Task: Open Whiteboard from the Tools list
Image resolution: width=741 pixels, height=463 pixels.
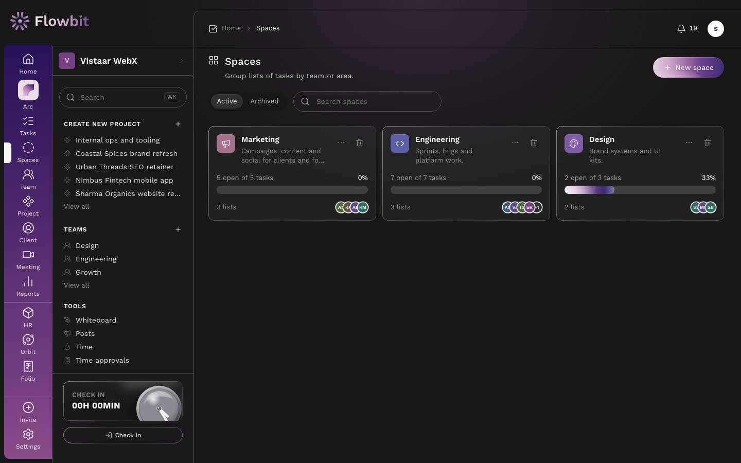Action: coord(96,320)
